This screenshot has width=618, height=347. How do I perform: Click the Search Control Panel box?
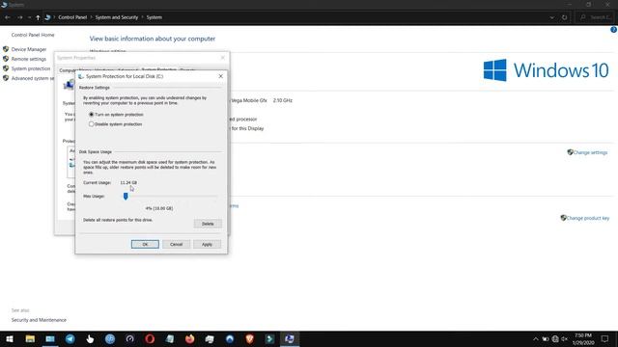(x=596, y=17)
